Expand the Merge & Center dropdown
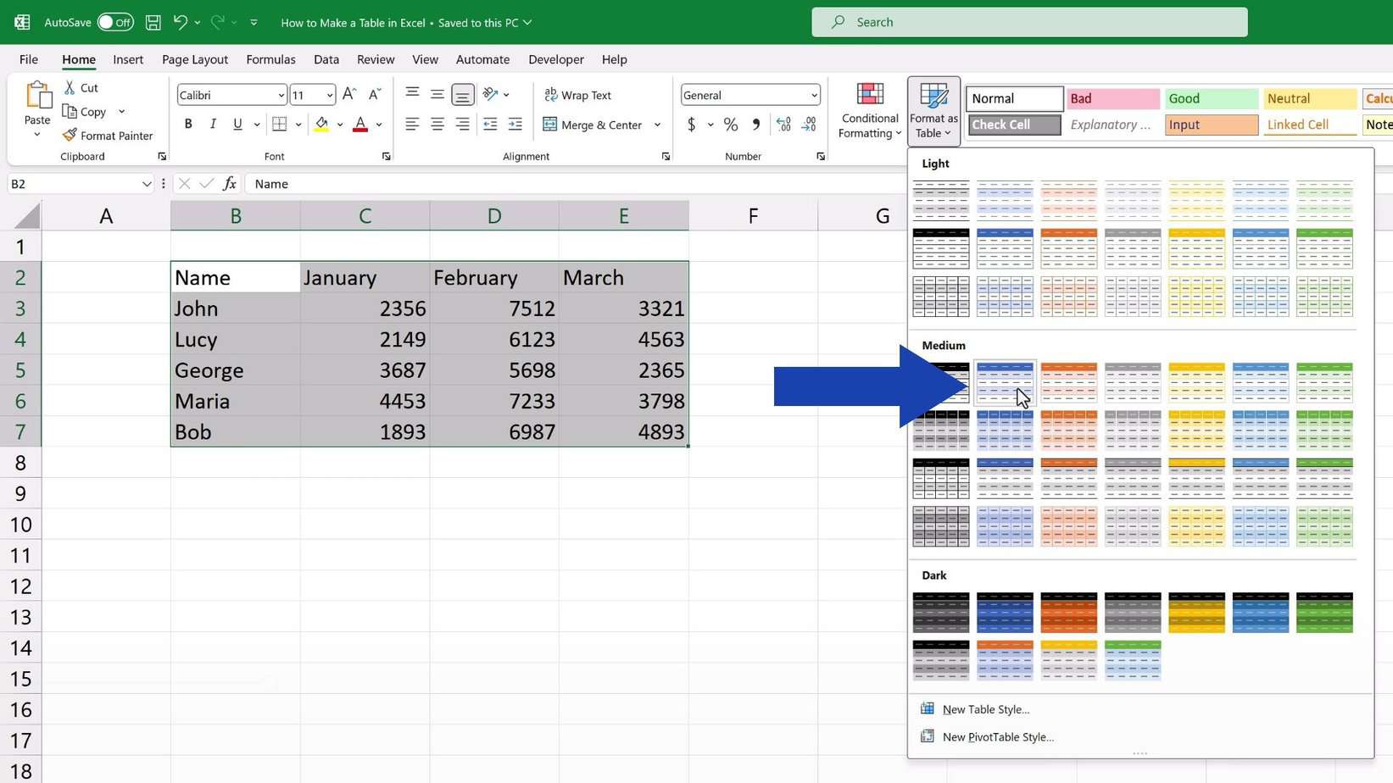 (x=657, y=125)
